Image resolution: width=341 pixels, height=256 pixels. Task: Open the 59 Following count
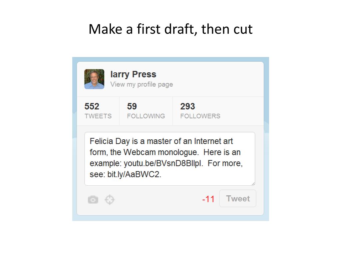point(146,111)
